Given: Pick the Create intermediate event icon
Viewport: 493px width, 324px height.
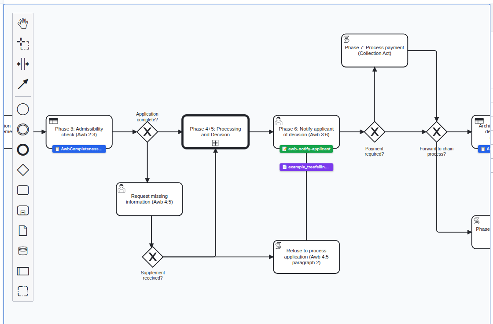Looking at the screenshot, I should (x=23, y=129).
